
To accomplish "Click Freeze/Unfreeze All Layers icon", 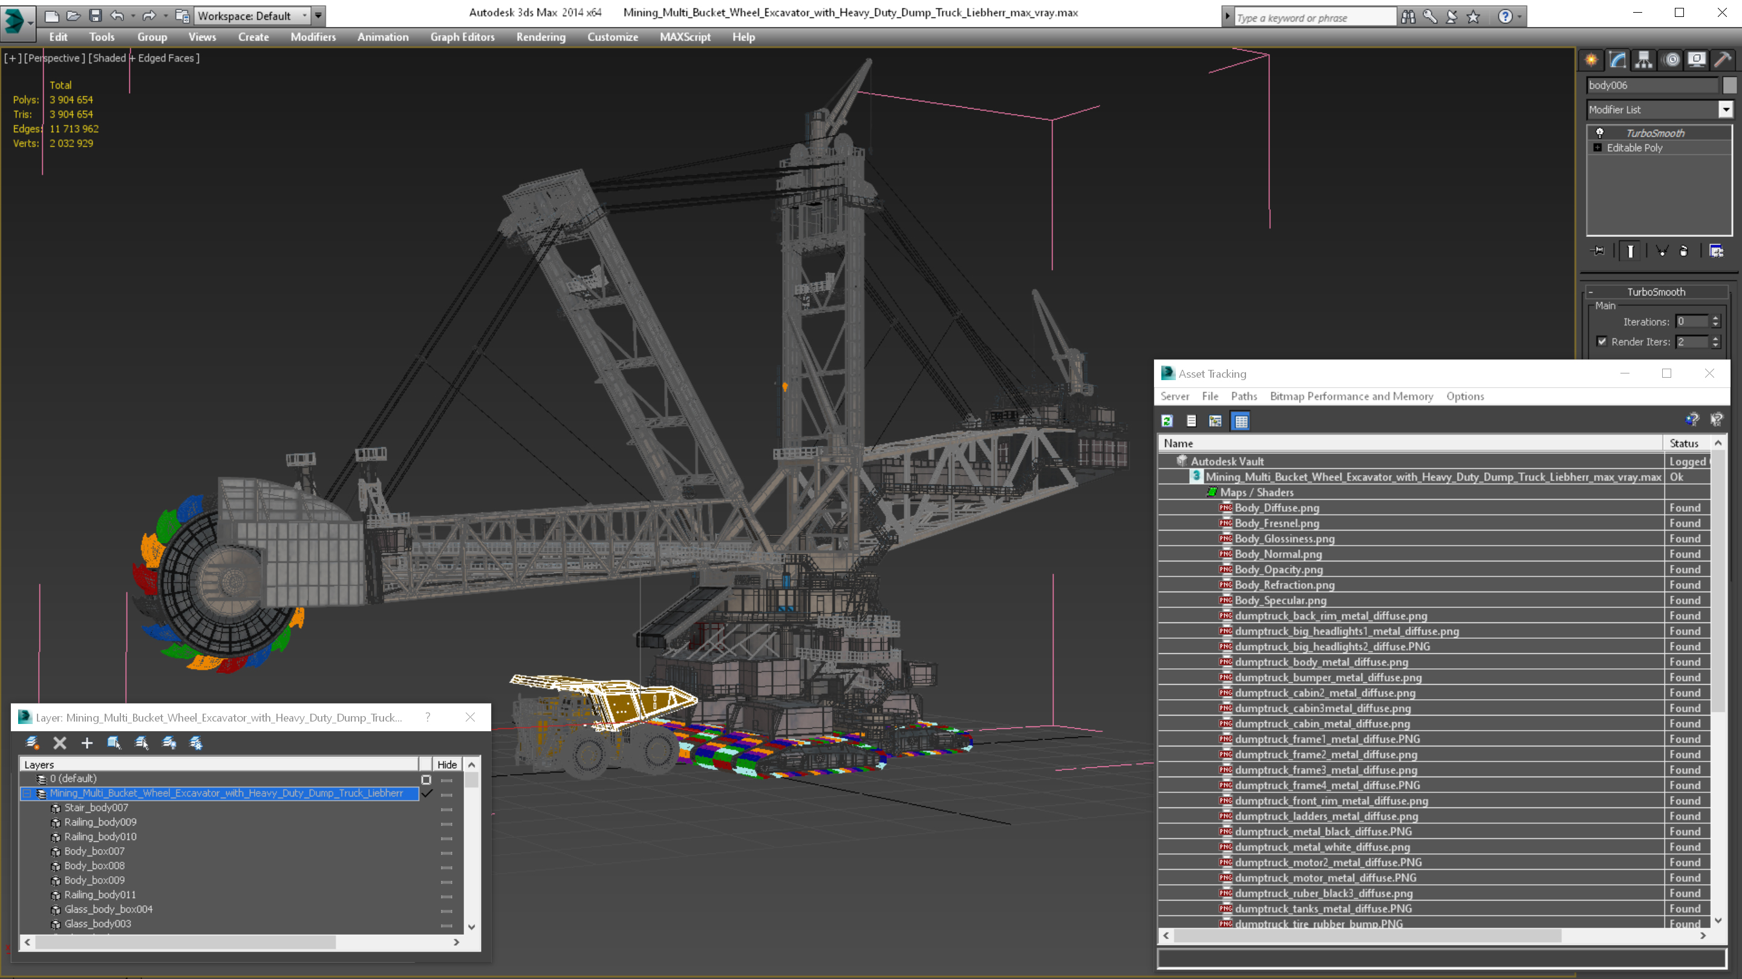I will (196, 743).
